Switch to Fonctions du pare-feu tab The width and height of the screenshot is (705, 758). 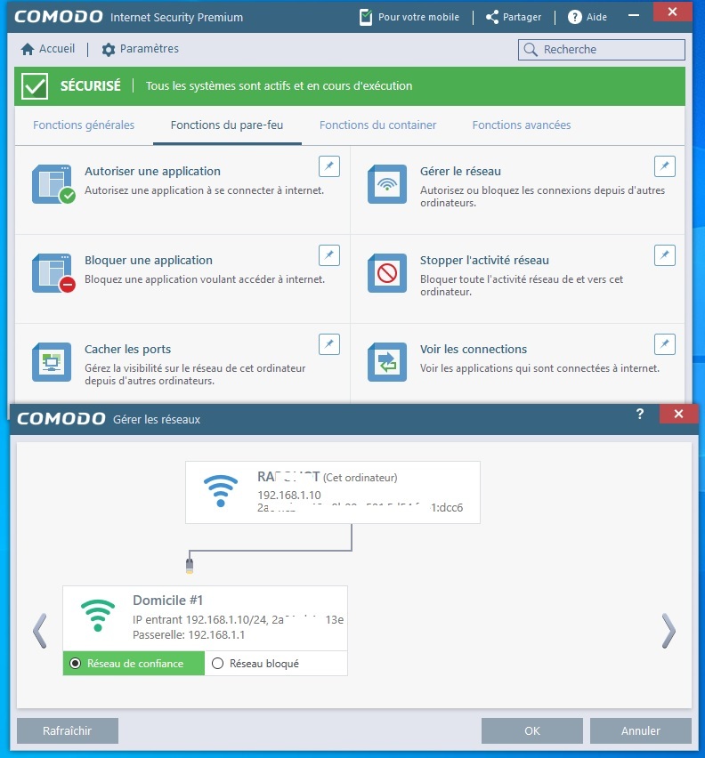click(227, 125)
